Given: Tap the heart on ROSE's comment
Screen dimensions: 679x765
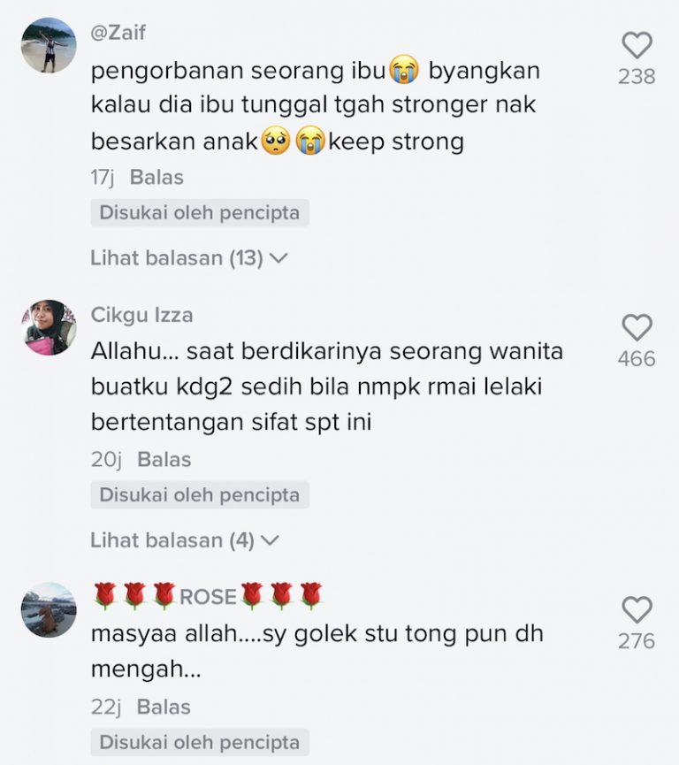Looking at the screenshot, I should click(637, 610).
